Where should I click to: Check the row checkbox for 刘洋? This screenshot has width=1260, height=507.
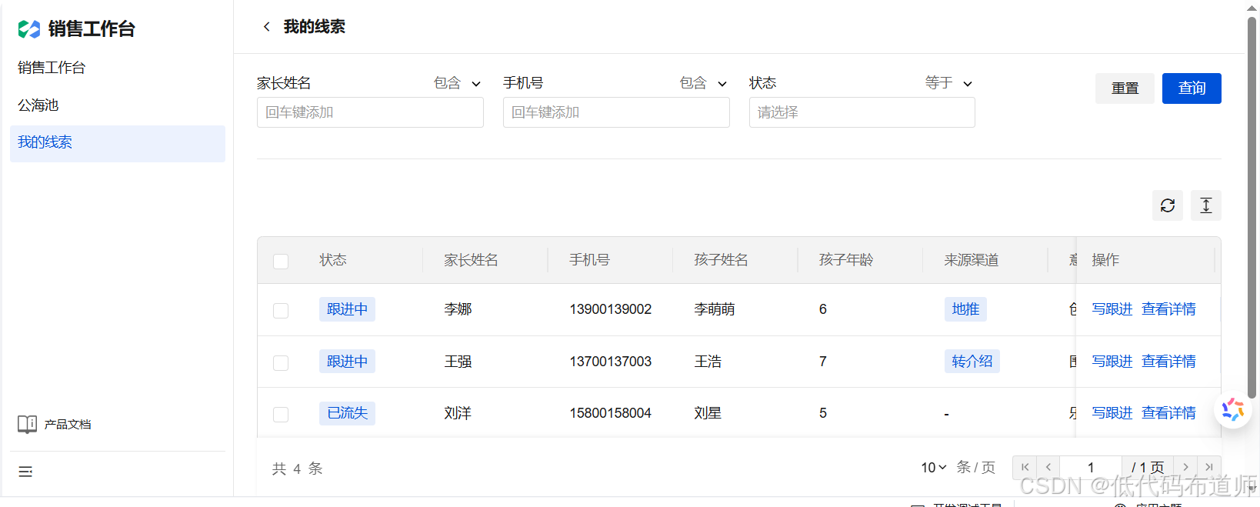(x=281, y=414)
